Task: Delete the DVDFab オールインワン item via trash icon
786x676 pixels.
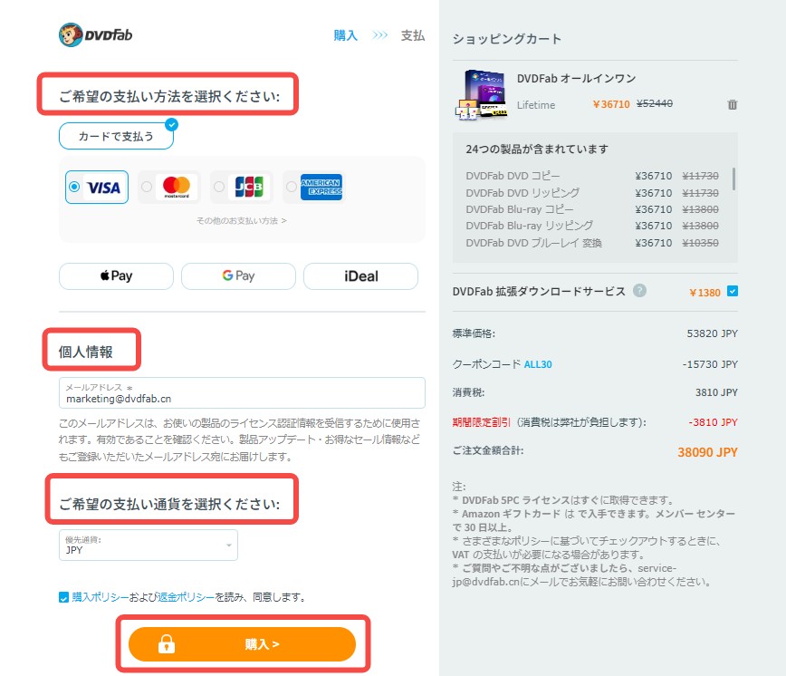Action: 733,104
